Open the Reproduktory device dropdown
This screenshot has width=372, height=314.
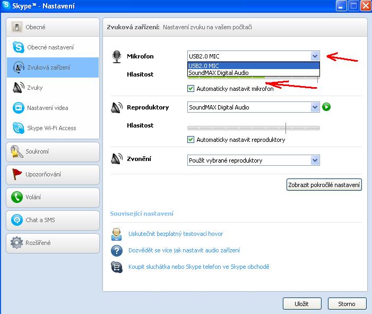(x=253, y=107)
